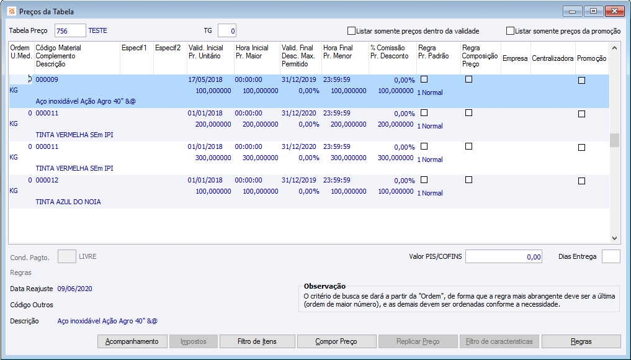Image resolution: width=631 pixels, height=360 pixels.
Task: Open the Acompanhamento button
Action: [x=132, y=341]
